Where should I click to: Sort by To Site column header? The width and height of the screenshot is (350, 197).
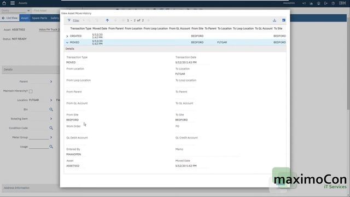pos(278,28)
